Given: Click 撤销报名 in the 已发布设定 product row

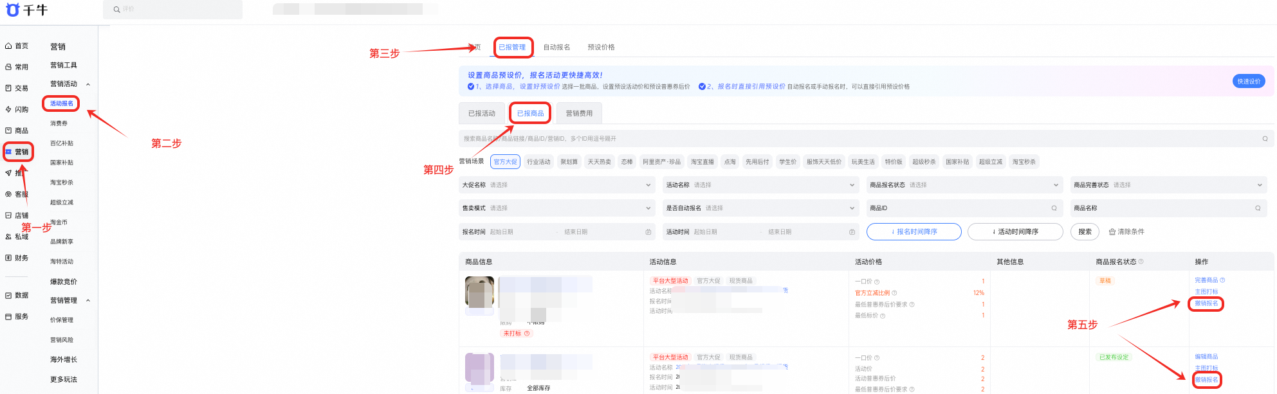Looking at the screenshot, I should (x=1206, y=381).
